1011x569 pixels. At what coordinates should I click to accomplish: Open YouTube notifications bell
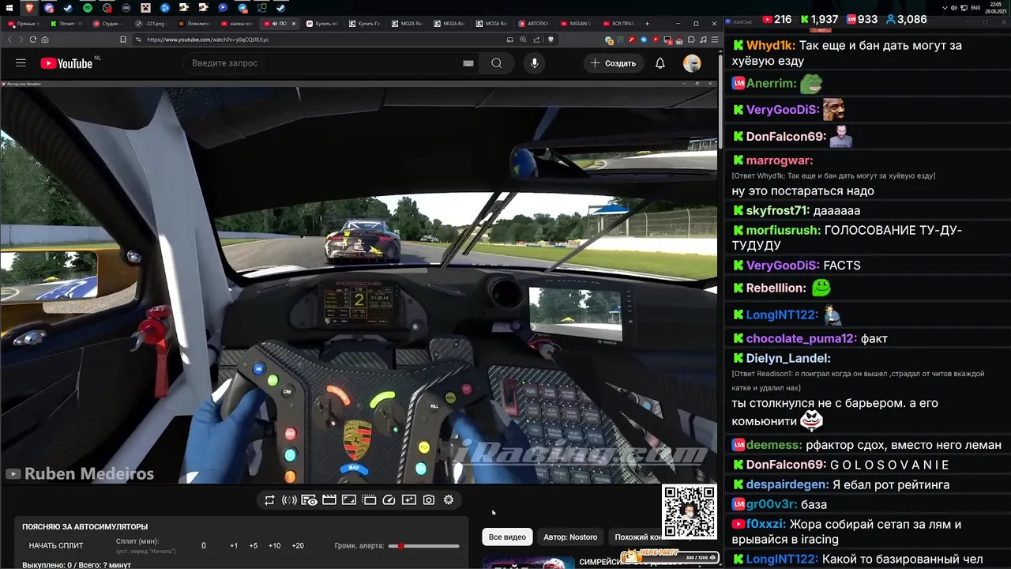click(660, 63)
